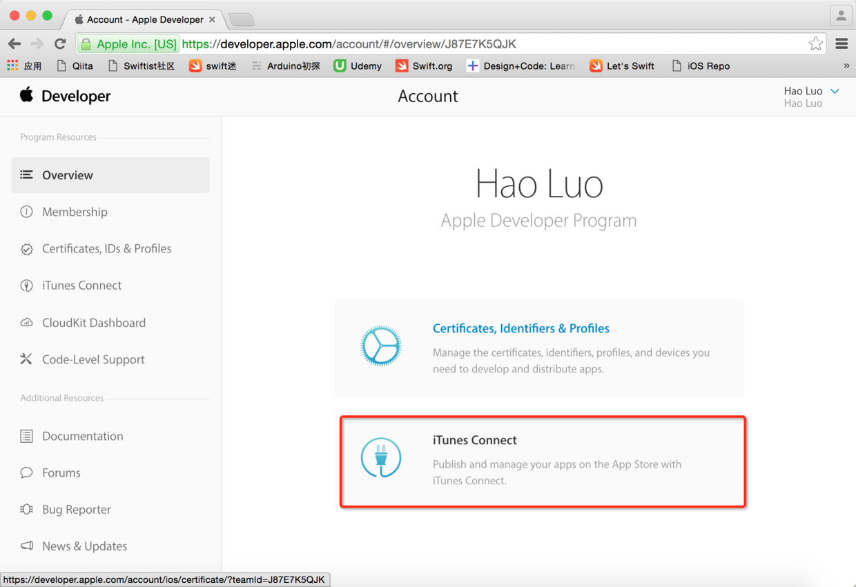
Task: Open the iOS Repo bookmark
Action: [701, 66]
